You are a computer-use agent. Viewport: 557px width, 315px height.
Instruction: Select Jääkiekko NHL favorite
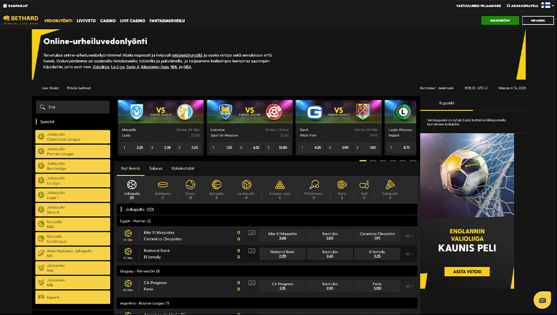(72, 268)
